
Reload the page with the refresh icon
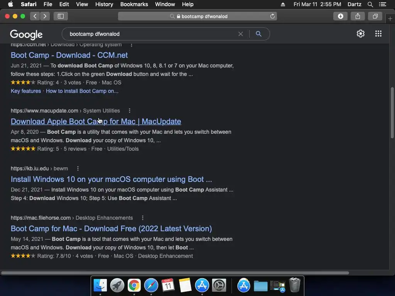(x=272, y=16)
